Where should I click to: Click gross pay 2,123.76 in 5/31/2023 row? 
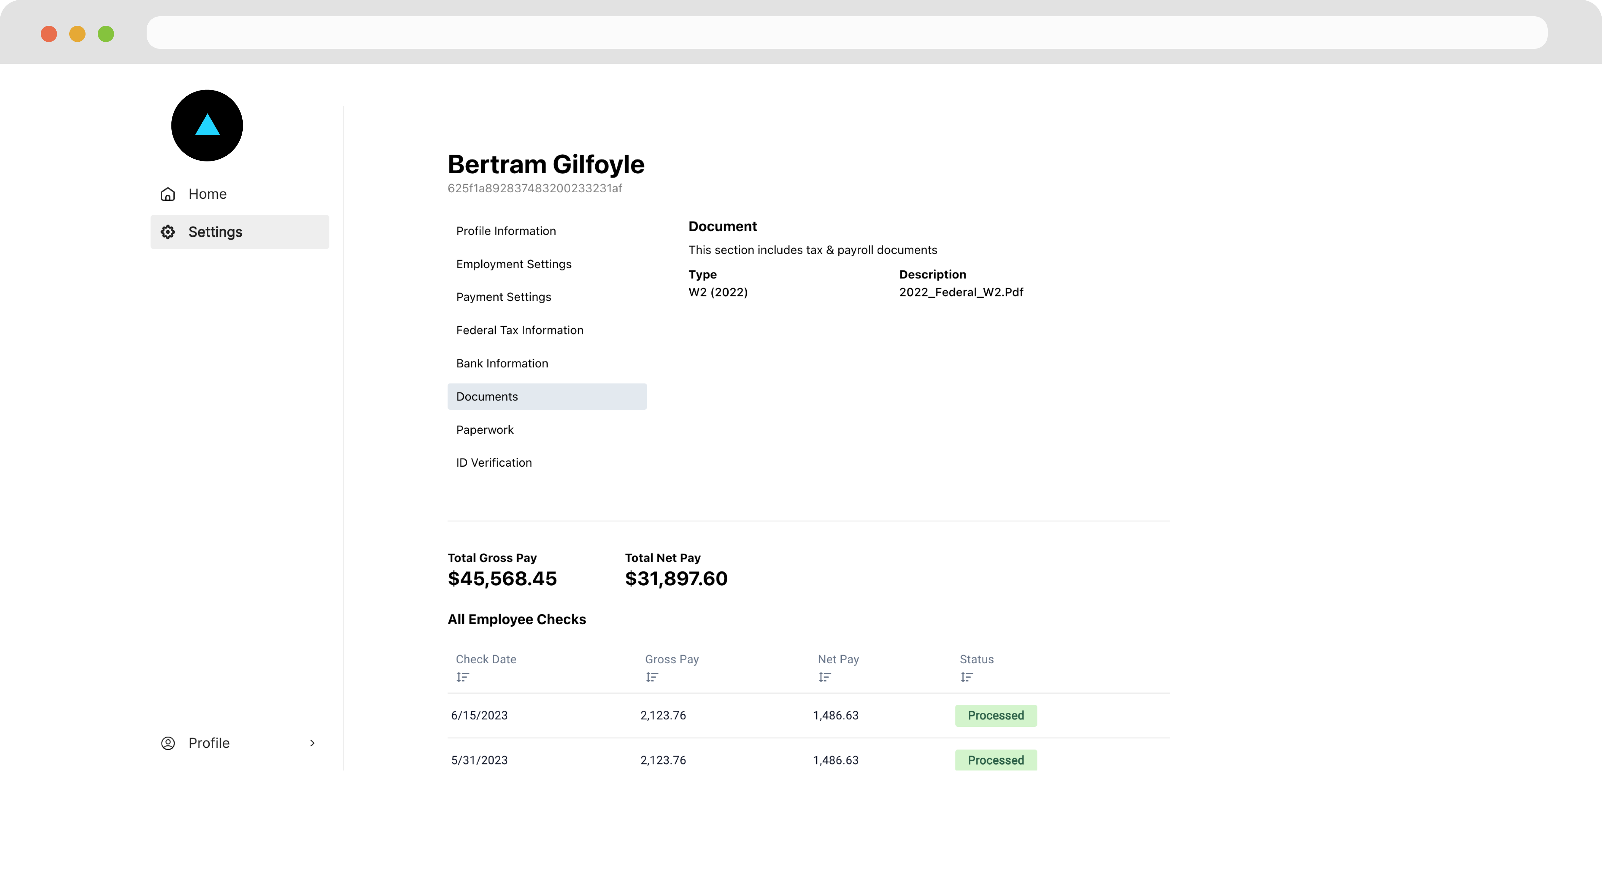[x=663, y=761]
